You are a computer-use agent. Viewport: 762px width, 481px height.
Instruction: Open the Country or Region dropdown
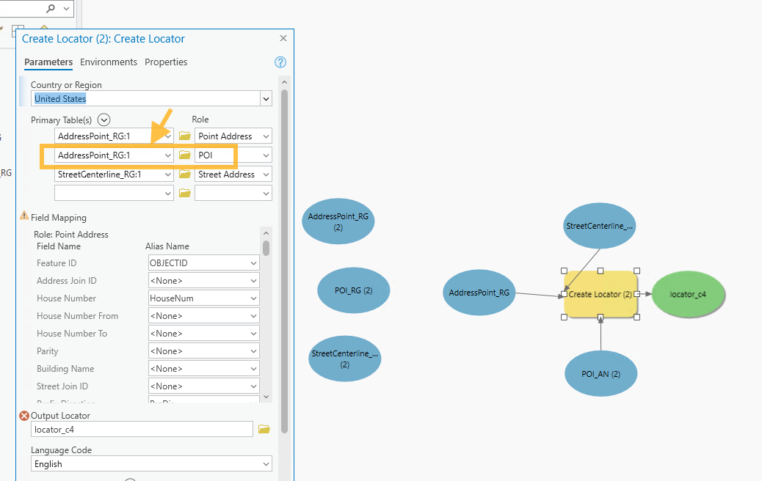click(x=265, y=99)
